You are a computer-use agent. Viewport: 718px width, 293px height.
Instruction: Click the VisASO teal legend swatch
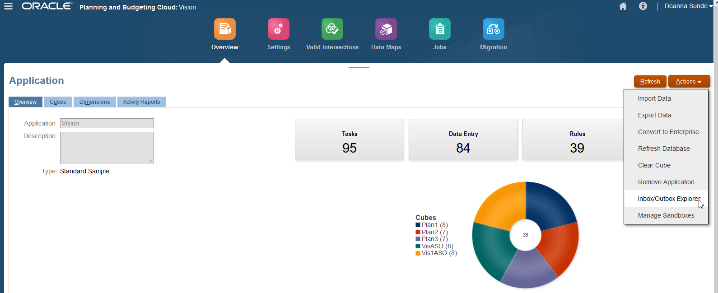[x=418, y=246]
